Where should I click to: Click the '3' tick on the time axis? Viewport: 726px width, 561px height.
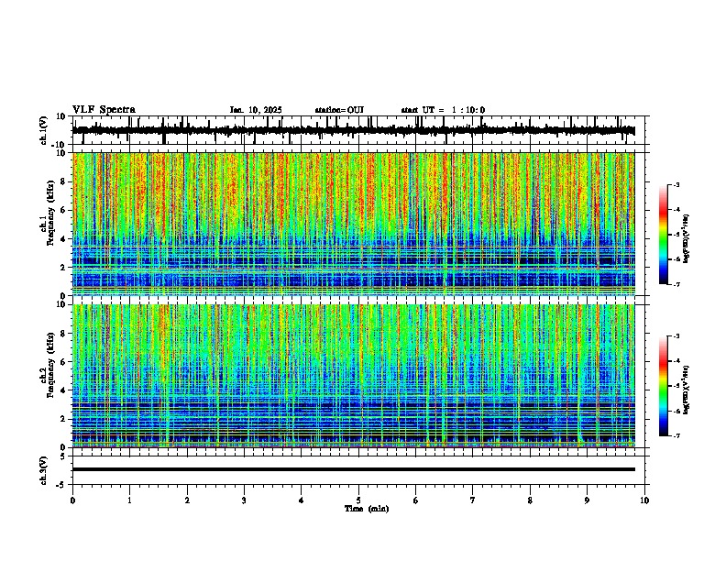pos(244,500)
